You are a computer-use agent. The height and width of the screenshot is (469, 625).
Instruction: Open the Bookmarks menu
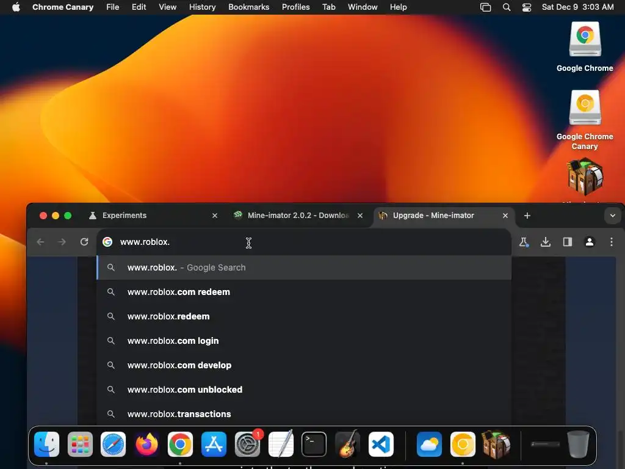click(x=249, y=7)
